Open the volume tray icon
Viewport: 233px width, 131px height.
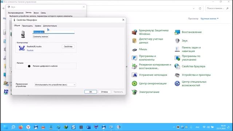pyautogui.click(x=208, y=127)
